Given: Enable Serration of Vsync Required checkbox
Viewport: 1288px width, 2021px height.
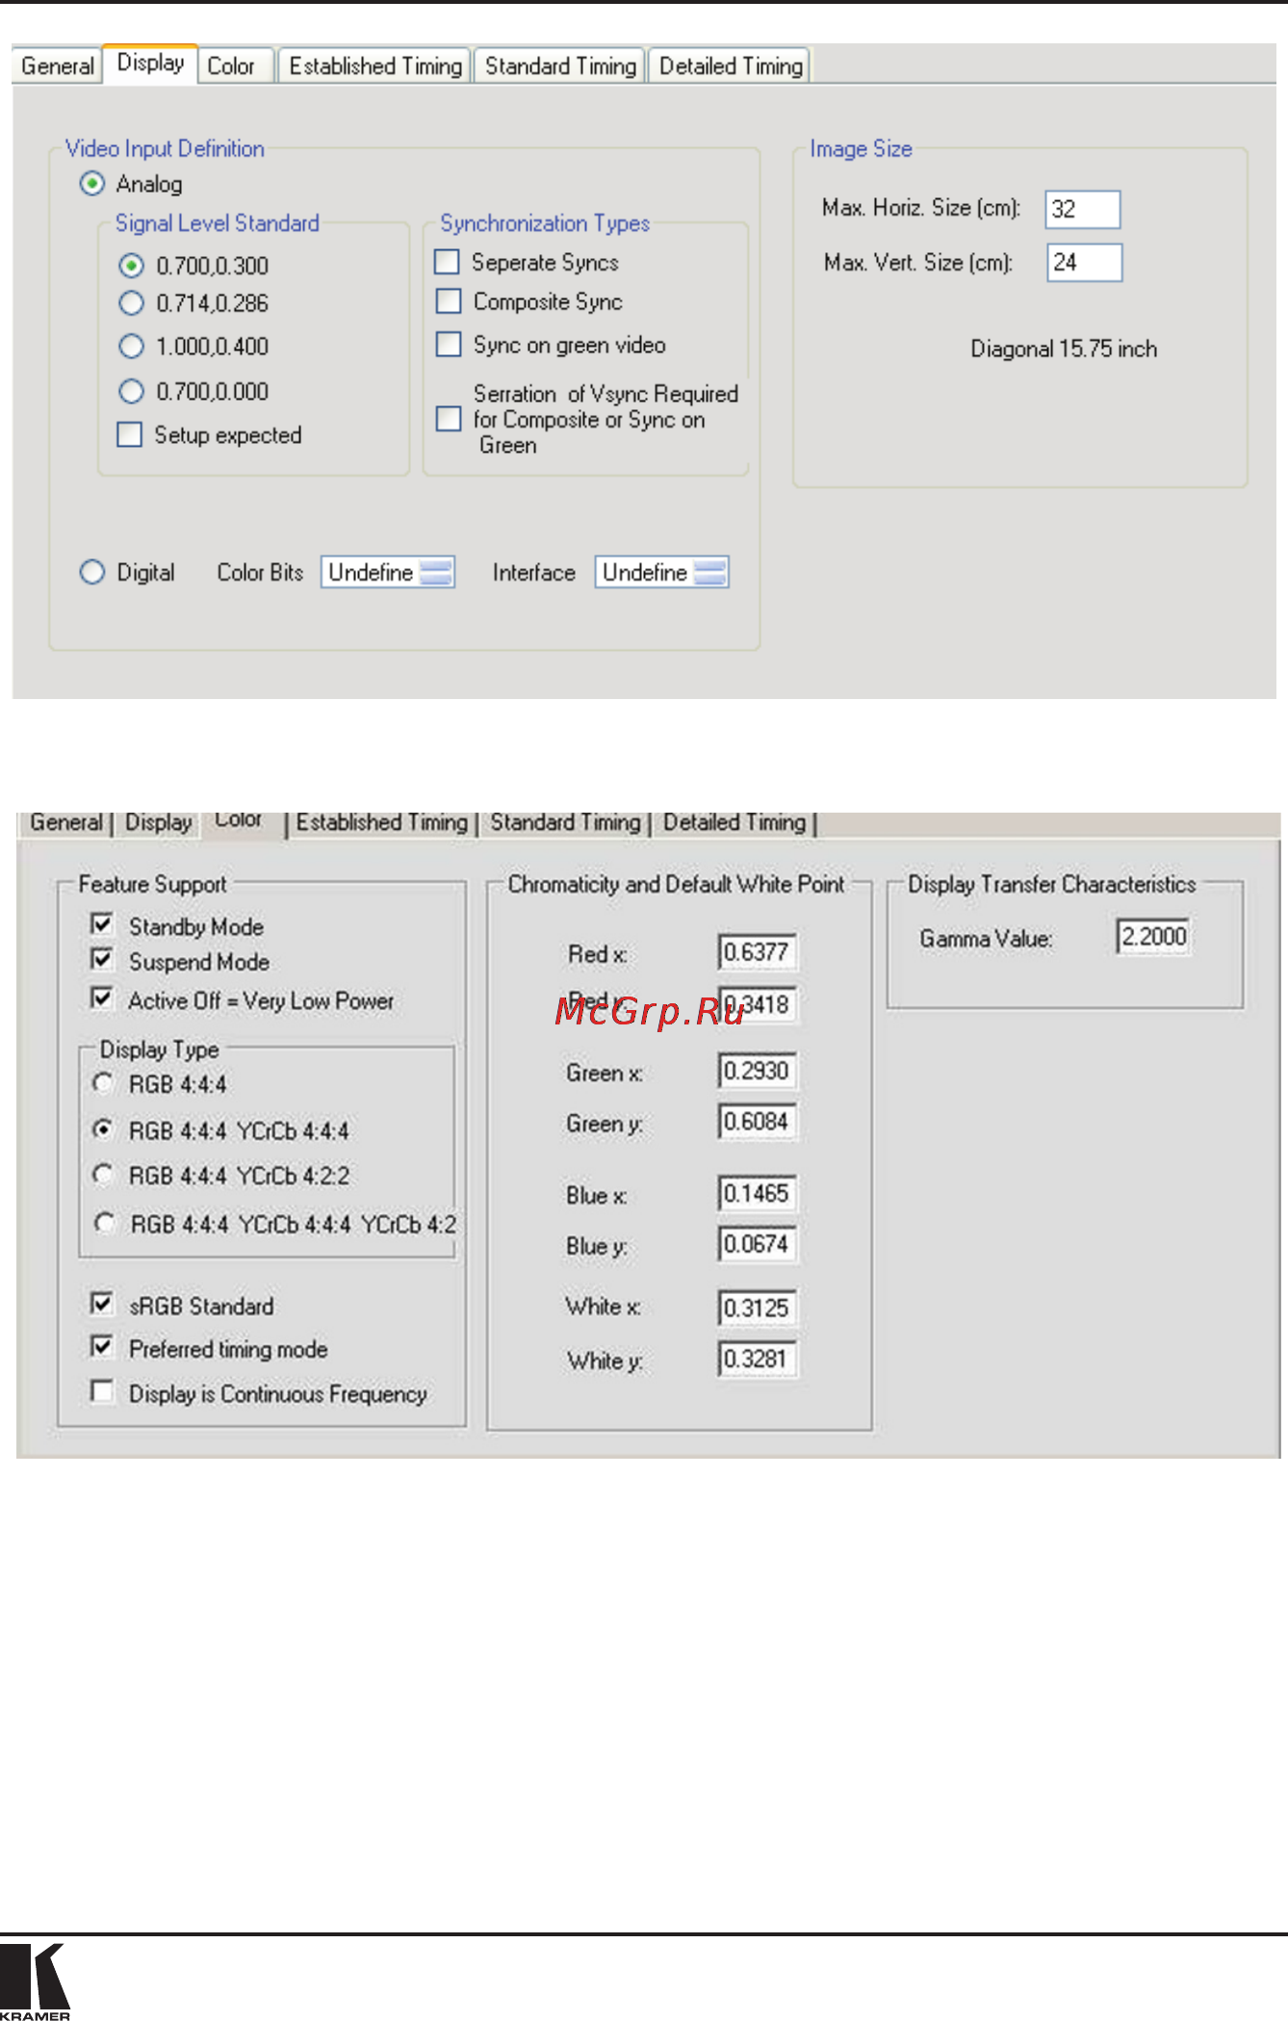Looking at the screenshot, I should pyautogui.click(x=449, y=419).
